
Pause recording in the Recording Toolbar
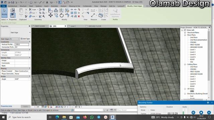click(x=193, y=113)
